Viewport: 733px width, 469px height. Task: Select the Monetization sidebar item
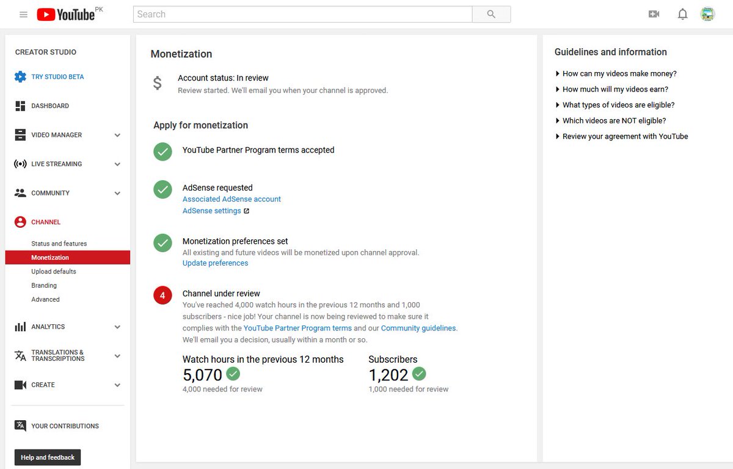point(68,258)
